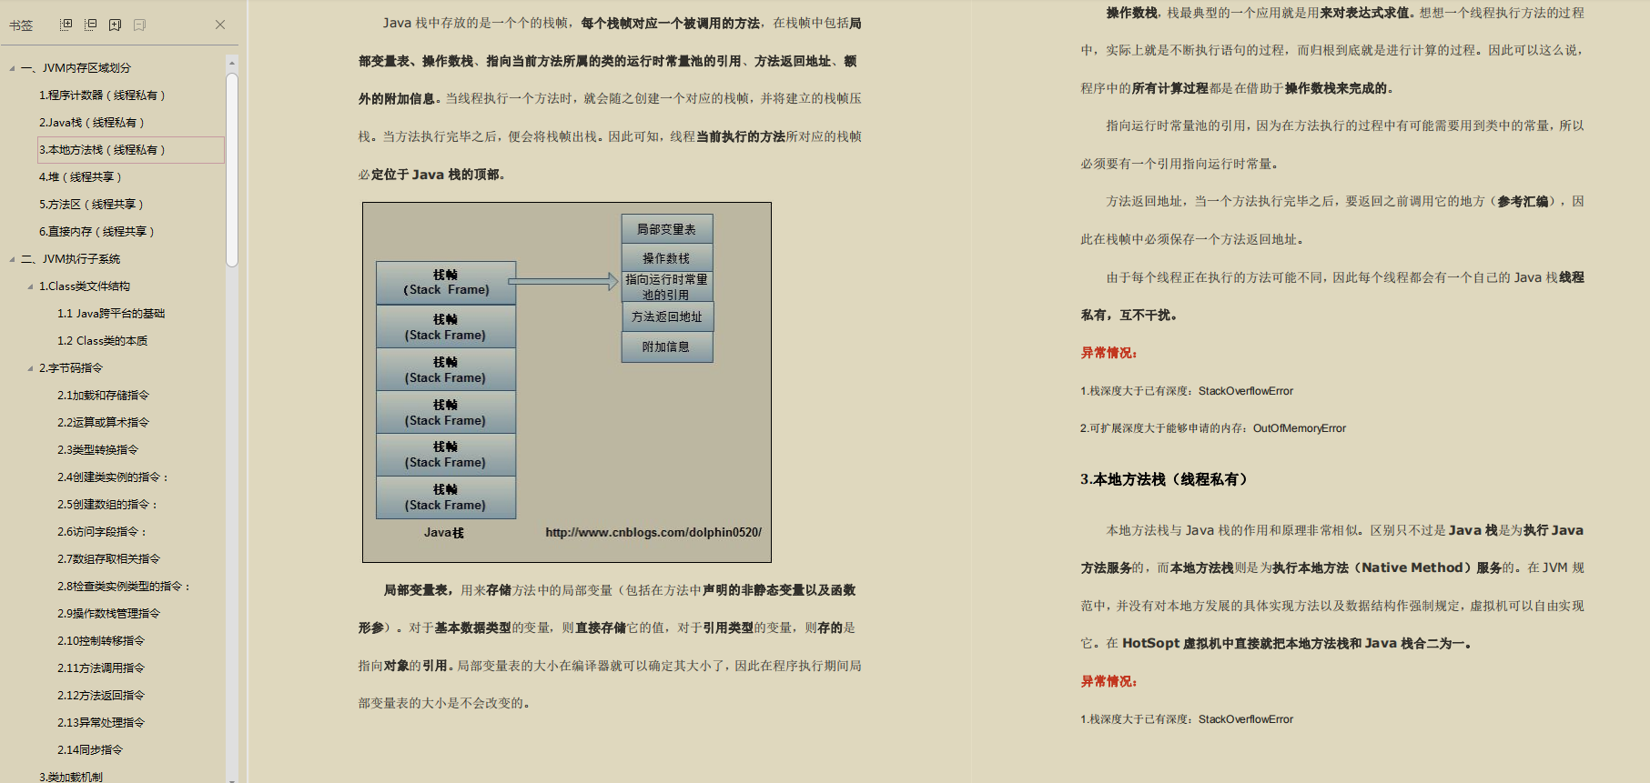Collapse the 2.字节码指令 node arrow
This screenshot has width=1650, height=783.
30,368
